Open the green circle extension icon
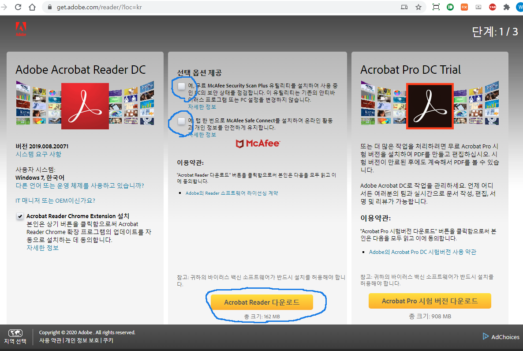 click(x=450, y=7)
